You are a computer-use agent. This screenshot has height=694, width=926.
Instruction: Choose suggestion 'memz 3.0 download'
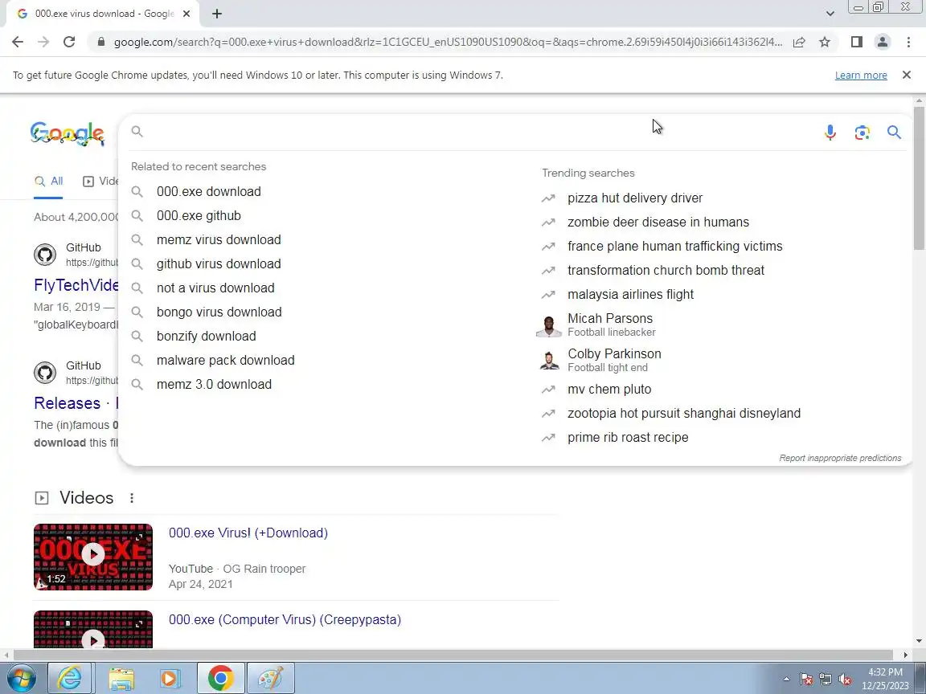click(214, 385)
